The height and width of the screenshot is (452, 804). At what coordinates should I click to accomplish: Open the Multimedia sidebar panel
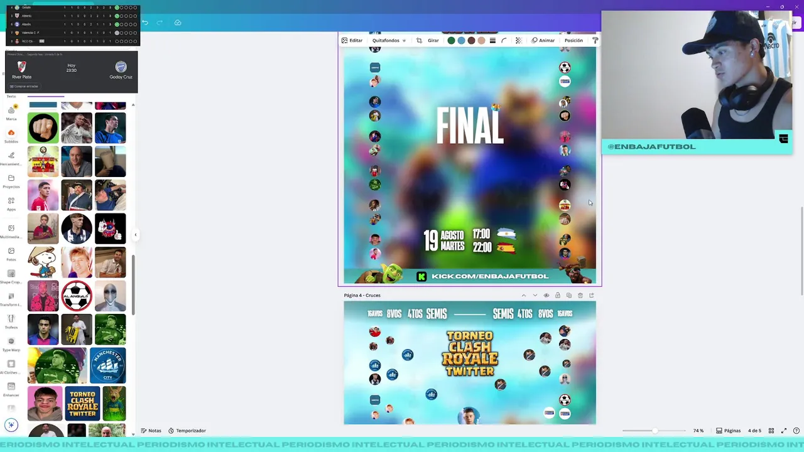point(11,231)
